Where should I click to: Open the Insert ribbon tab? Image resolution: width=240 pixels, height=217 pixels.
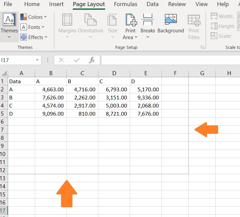56,4
